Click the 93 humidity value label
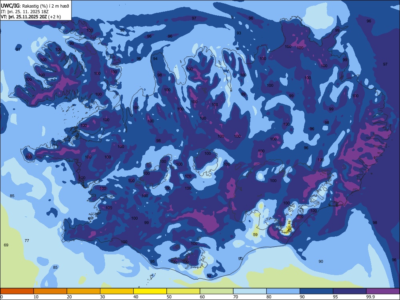Viewport: 400px width, 300px height. point(239,33)
